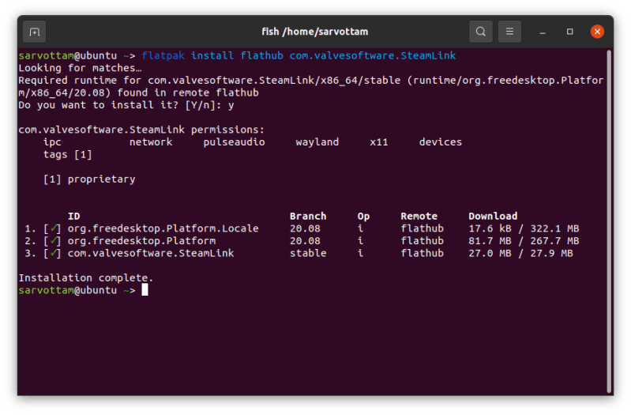Click 'Do you want to install it?' line

coord(126,105)
